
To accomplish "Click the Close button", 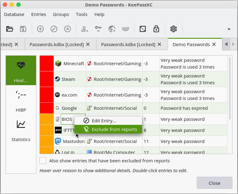I will coord(214,183).
